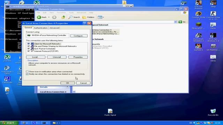Select QoS Packet Scheduler list item
This screenshot has width=223, height=125.
[45, 49]
